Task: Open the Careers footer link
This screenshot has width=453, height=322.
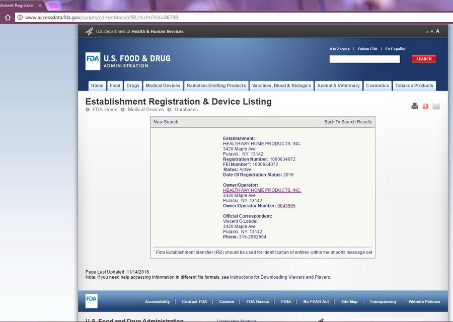Action: pyautogui.click(x=226, y=302)
